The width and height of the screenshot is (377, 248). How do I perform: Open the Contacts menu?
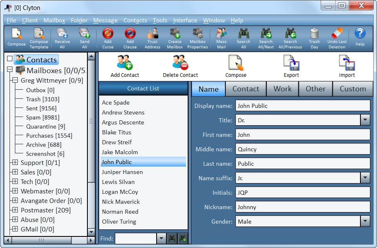tap(135, 20)
